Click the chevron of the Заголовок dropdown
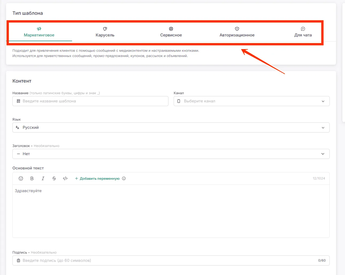This screenshot has width=345, height=275. [x=323, y=154]
